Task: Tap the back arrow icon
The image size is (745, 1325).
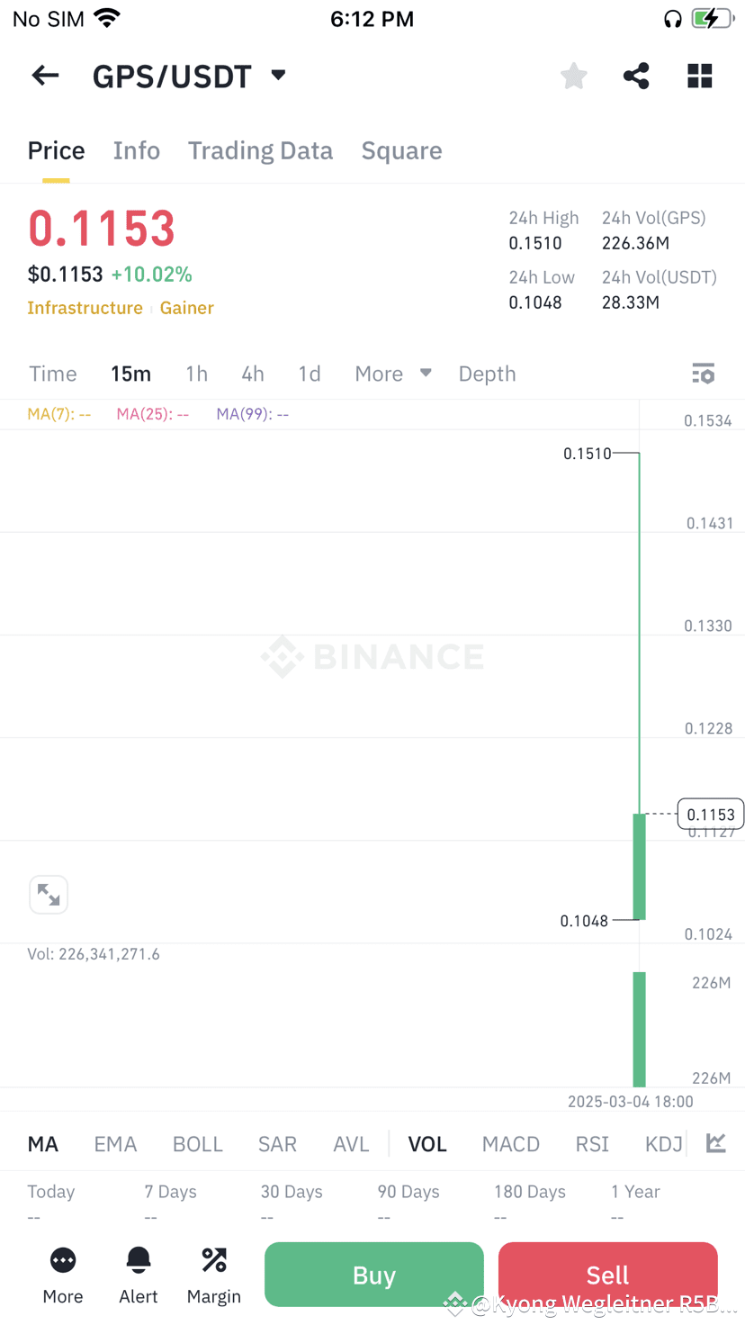Action: tap(45, 77)
